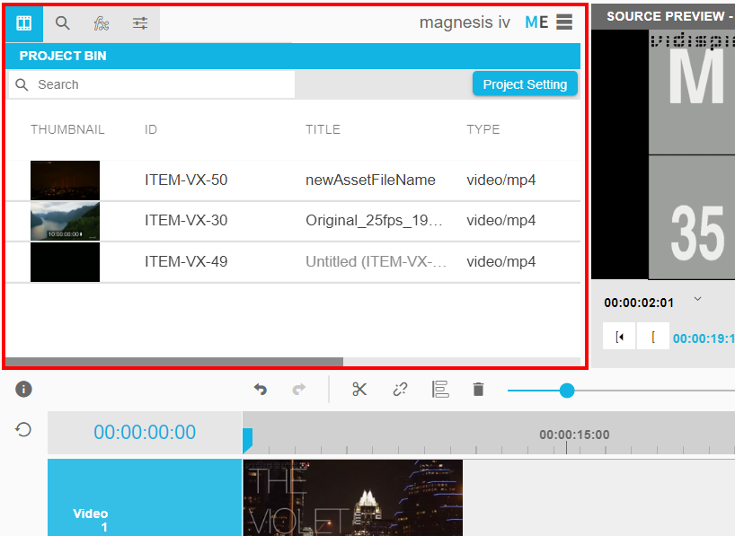This screenshot has width=735, height=536.
Task: Sort the list by TITLE column
Action: (x=323, y=129)
